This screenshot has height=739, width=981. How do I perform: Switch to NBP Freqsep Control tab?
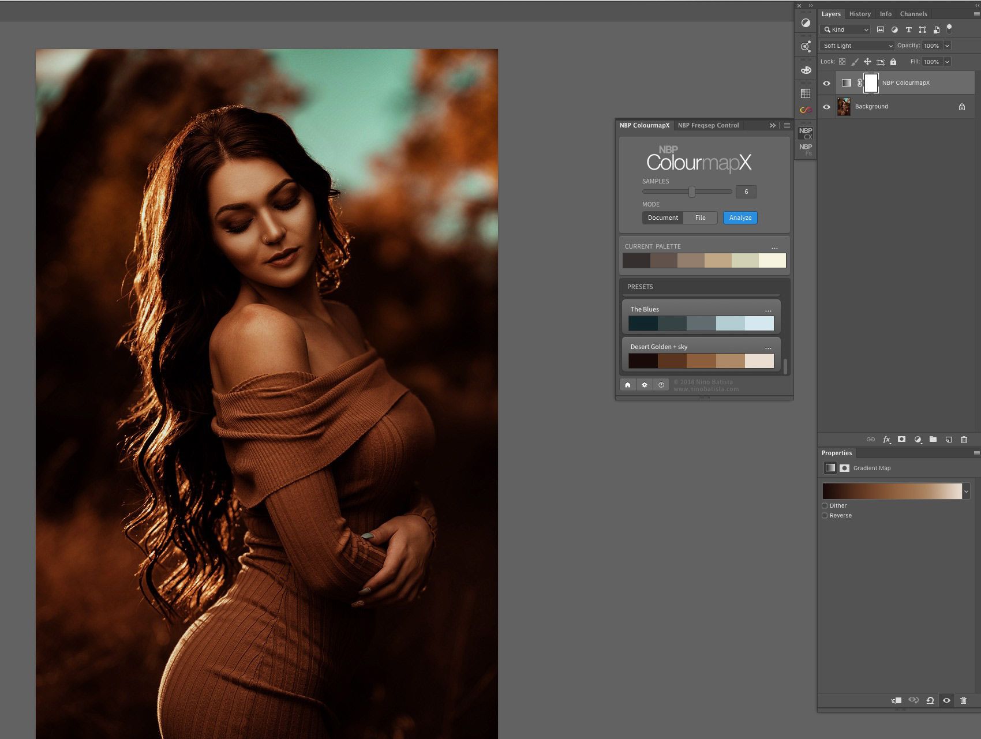coord(708,125)
